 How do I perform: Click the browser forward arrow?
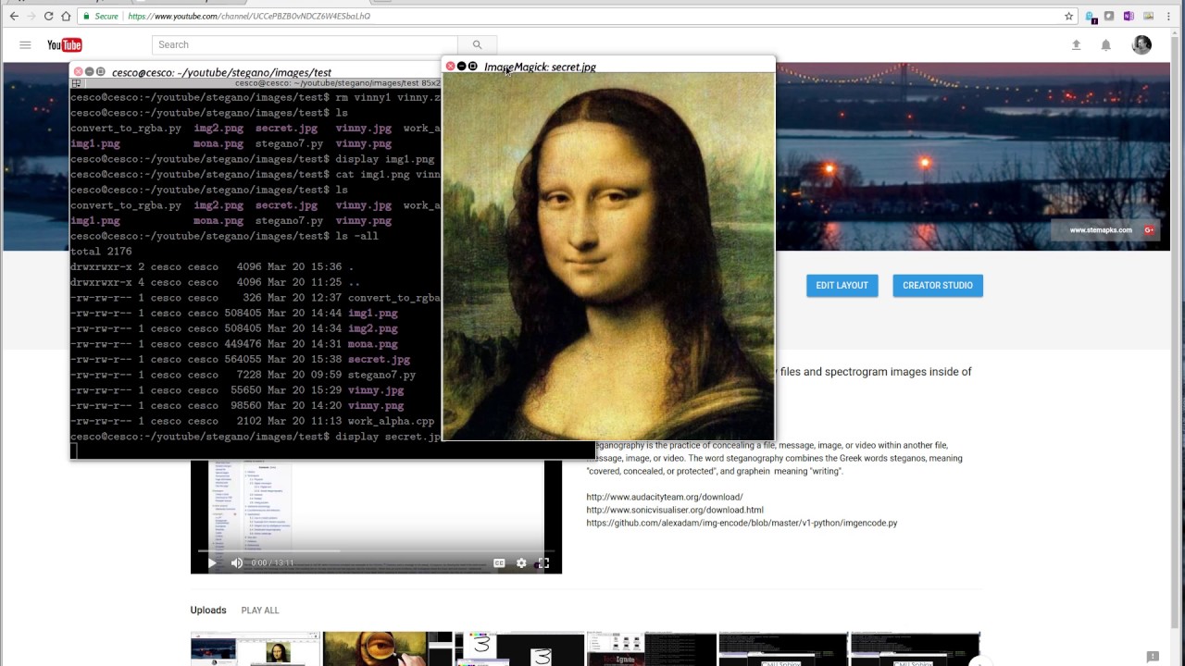[x=31, y=16]
